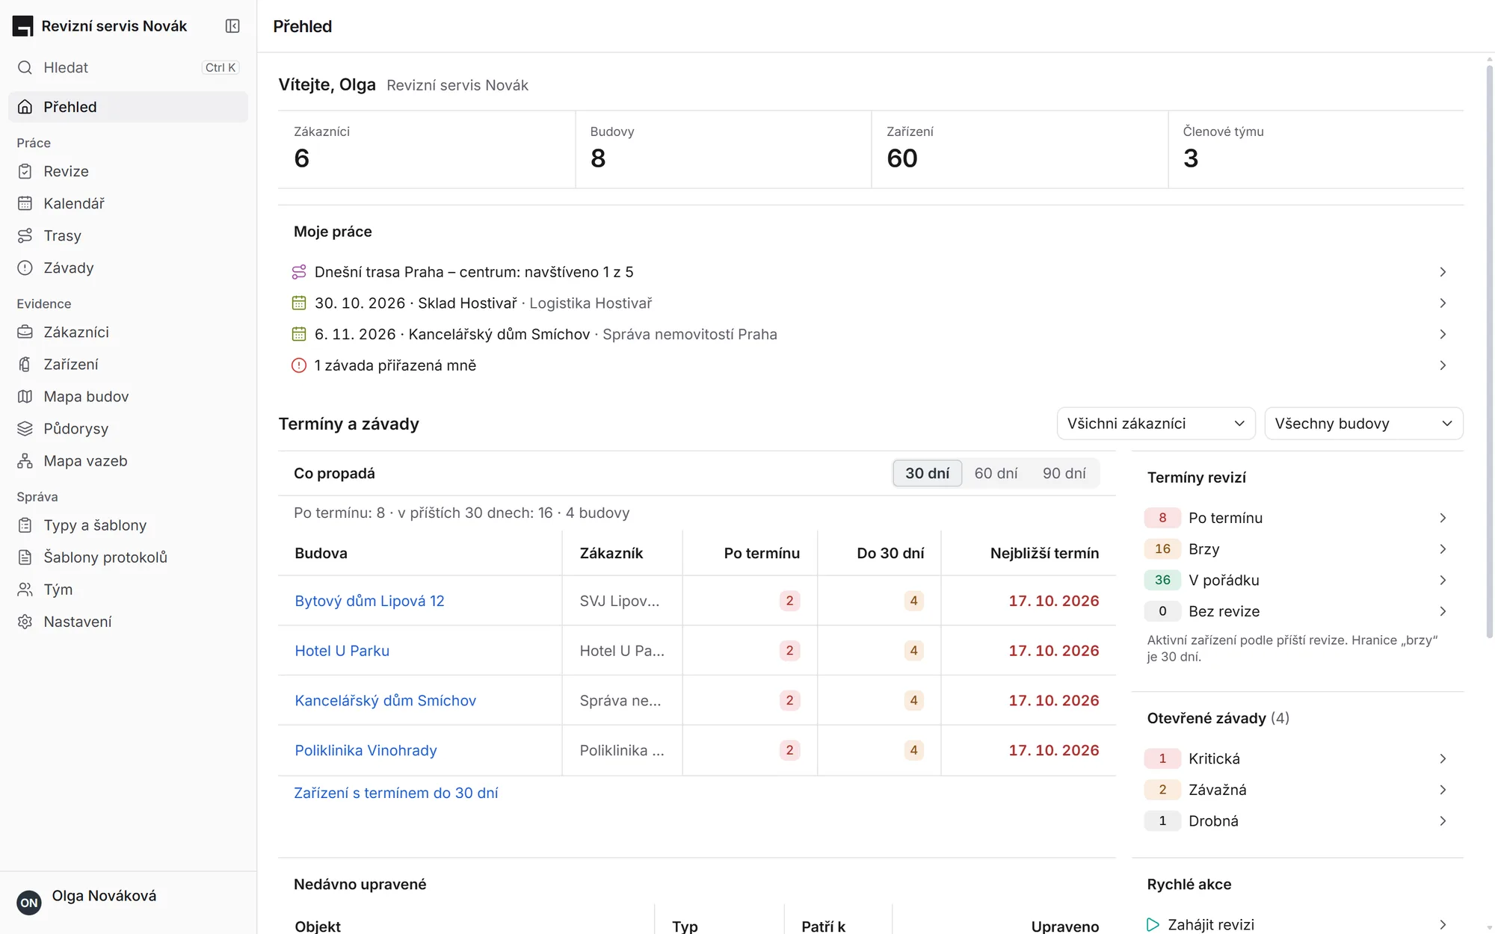This screenshot has height=934, width=1495.
Task: Open the Kancelářský dům Smíchov building link
Action: (385, 700)
